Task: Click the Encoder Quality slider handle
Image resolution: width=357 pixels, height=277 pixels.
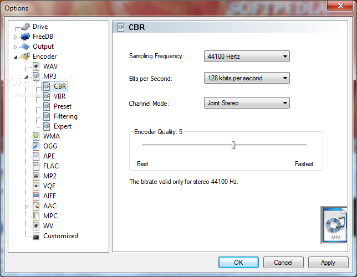Action: tap(233, 145)
